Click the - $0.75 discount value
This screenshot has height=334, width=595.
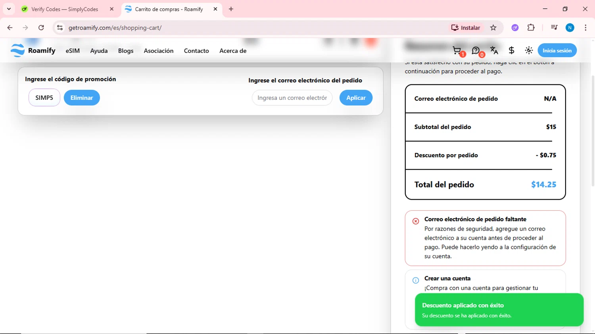[x=546, y=155]
